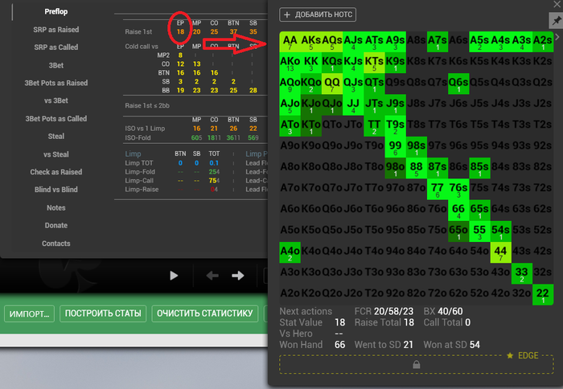Select the 98o cell in range grid
The image size is (563, 389).
396,168
